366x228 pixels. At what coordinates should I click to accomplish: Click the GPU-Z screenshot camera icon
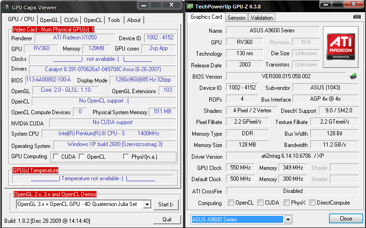[x=357, y=17]
